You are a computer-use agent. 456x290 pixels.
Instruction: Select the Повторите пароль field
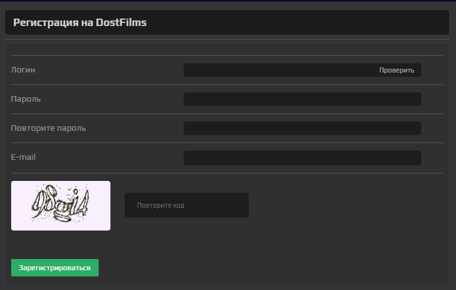click(x=302, y=128)
